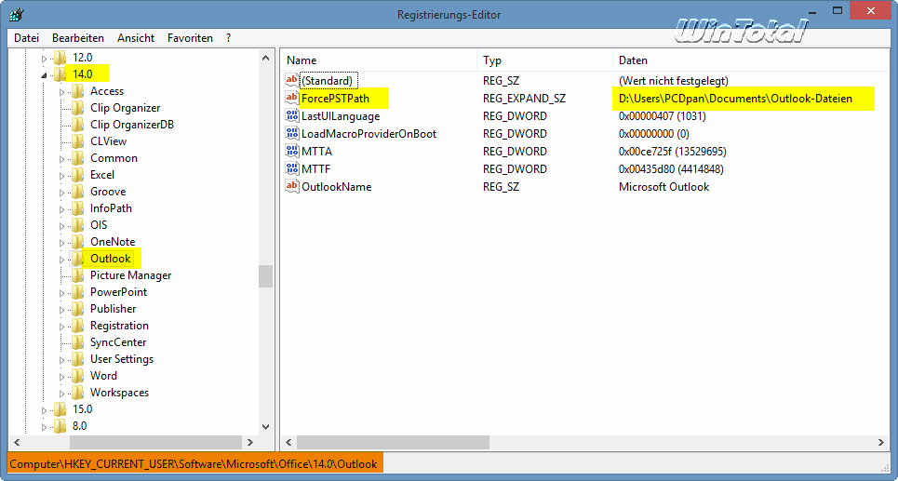Click the LoadMacroProviderOnBoot DWORD icon

292,133
